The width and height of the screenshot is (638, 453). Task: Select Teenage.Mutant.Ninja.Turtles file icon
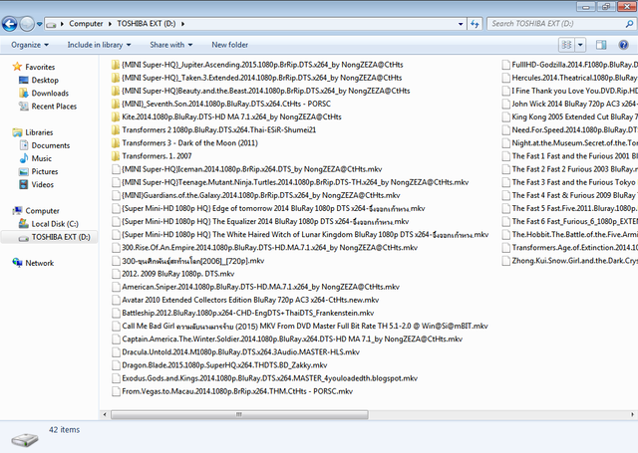[116, 182]
